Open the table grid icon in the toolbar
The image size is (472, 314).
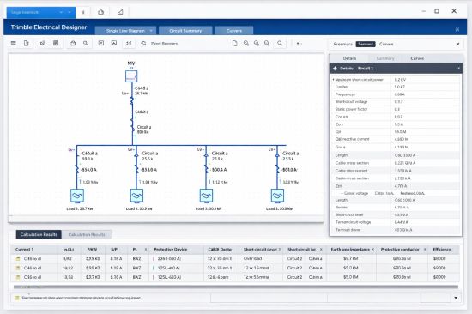(x=56, y=44)
